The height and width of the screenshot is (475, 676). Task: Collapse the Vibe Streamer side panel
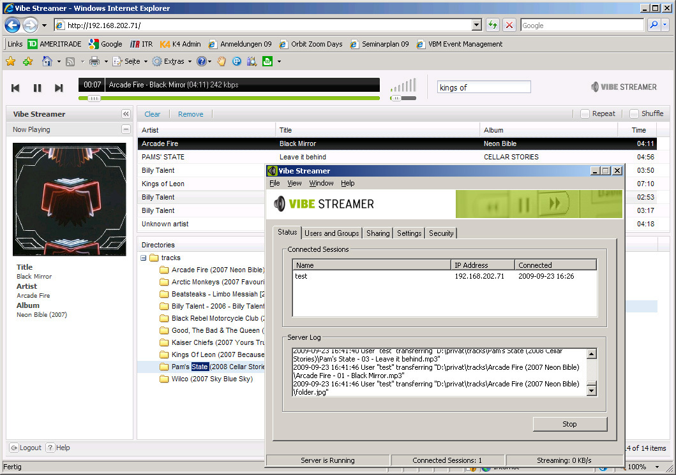126,113
